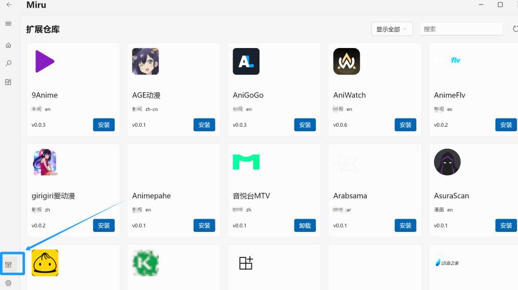This screenshot has height=290, width=518.
Task: Click the 扩展仓库 page heading
Action: coord(43,29)
